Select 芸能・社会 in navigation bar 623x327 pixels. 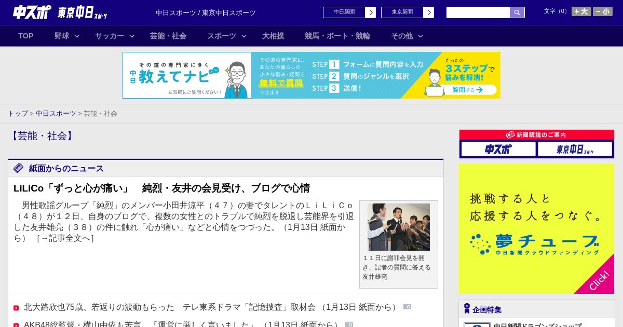click(168, 36)
